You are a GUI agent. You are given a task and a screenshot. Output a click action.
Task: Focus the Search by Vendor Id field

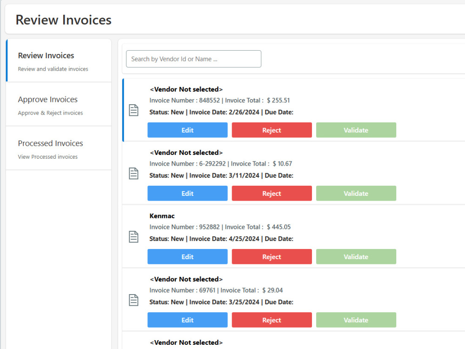[x=193, y=59]
